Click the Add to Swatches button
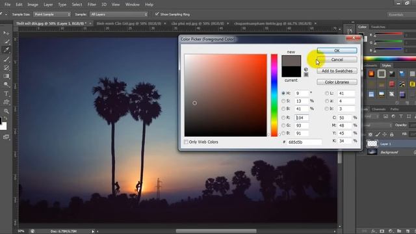 tap(337, 71)
